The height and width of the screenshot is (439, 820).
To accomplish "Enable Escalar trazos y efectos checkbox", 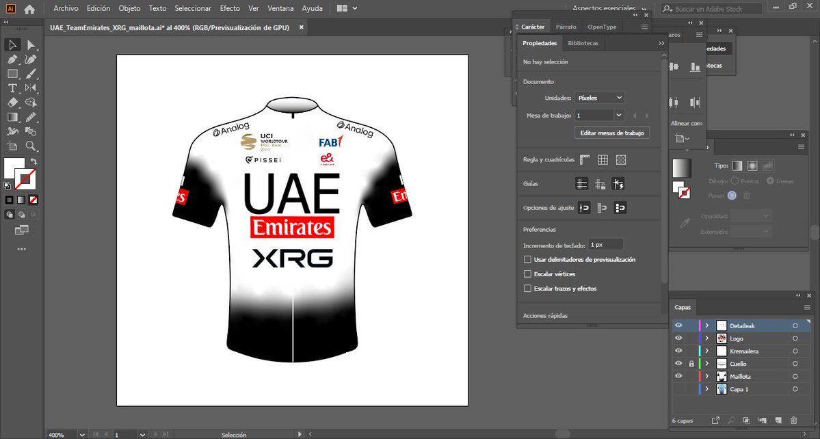I will click(527, 289).
